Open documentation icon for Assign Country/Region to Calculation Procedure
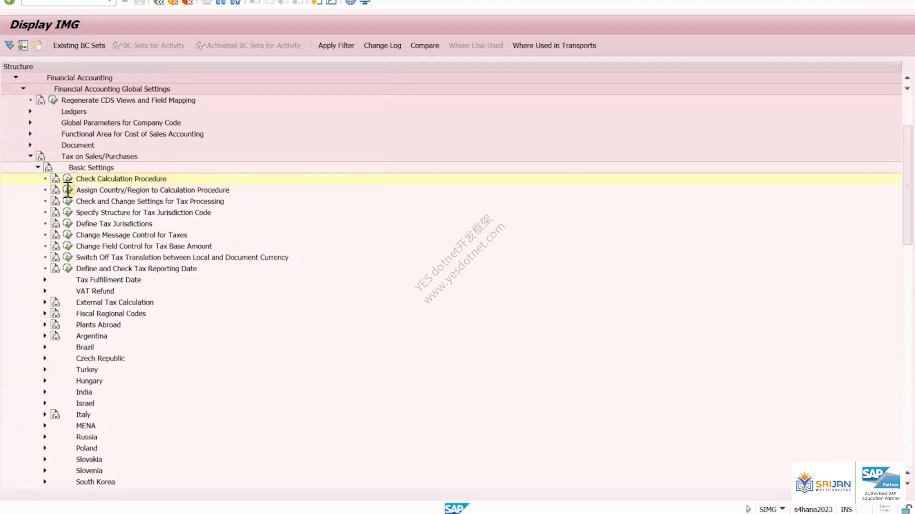The image size is (915, 514). [56, 190]
